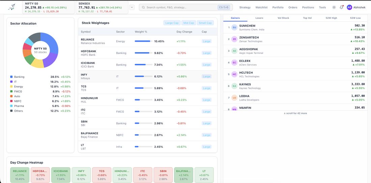
Task: Click the scroll for 42 more hint
Action: (x=295, y=113)
